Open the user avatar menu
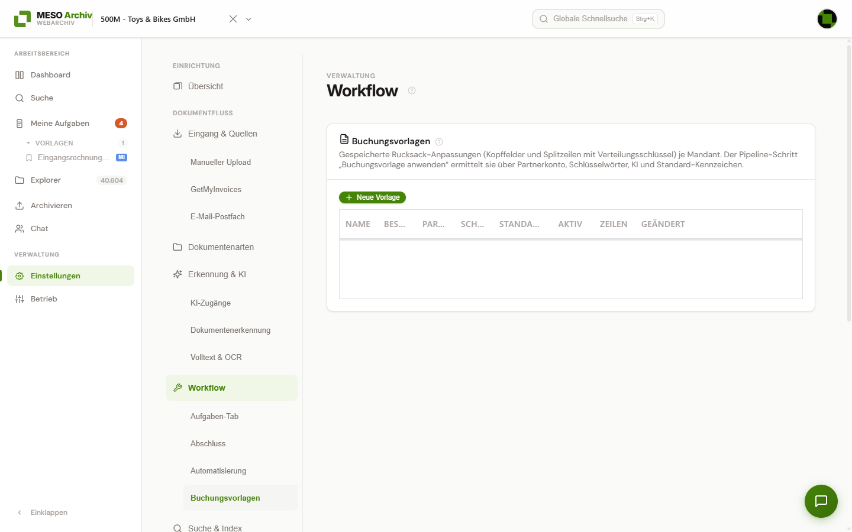 tap(827, 19)
